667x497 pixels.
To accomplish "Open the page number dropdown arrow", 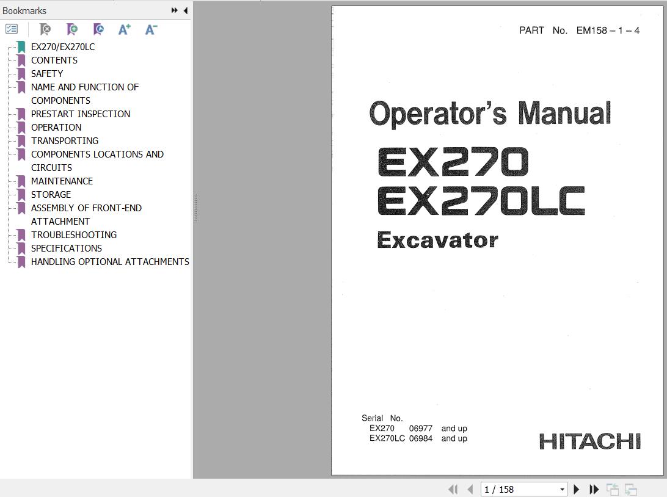I will [x=563, y=489].
